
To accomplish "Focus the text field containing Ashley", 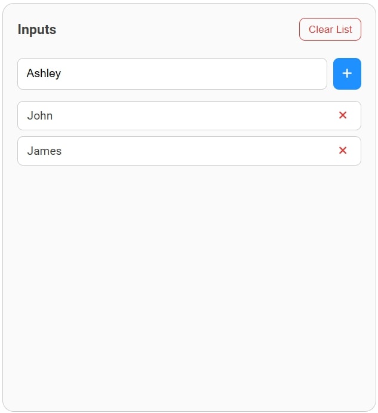I will 172,74.
